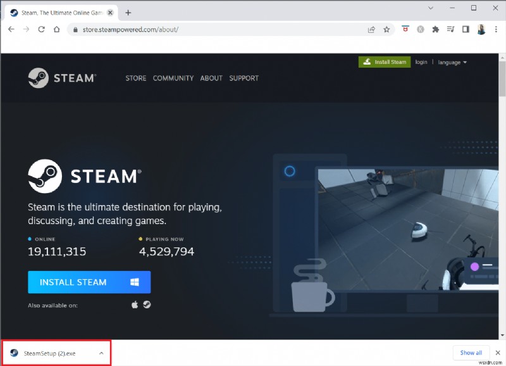Click the Chrome profile avatar icon
Image resolution: width=506 pixels, height=366 pixels.
(481, 29)
